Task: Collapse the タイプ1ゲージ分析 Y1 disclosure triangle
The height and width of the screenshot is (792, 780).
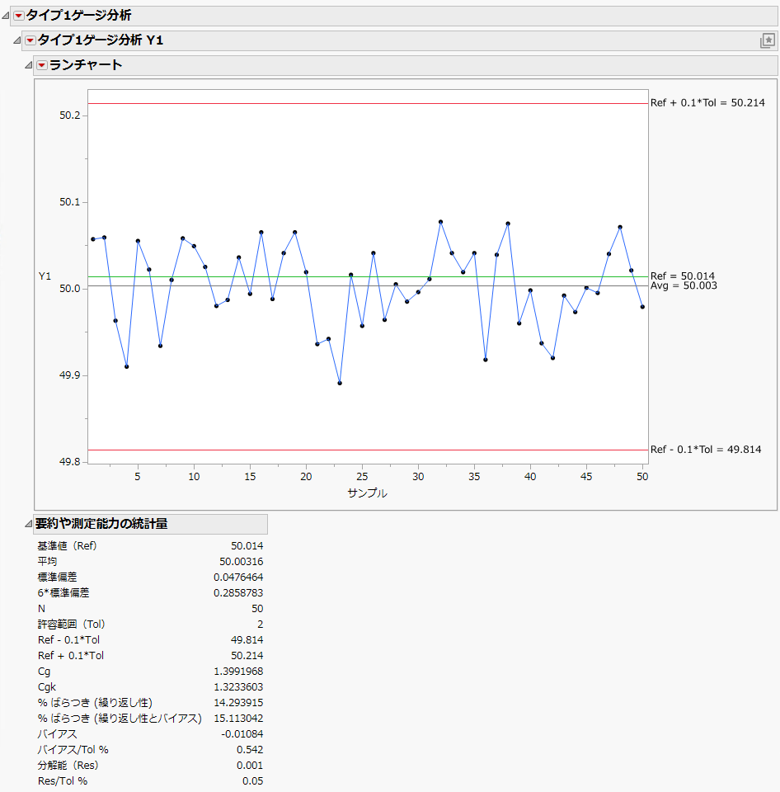Action: tap(17, 38)
